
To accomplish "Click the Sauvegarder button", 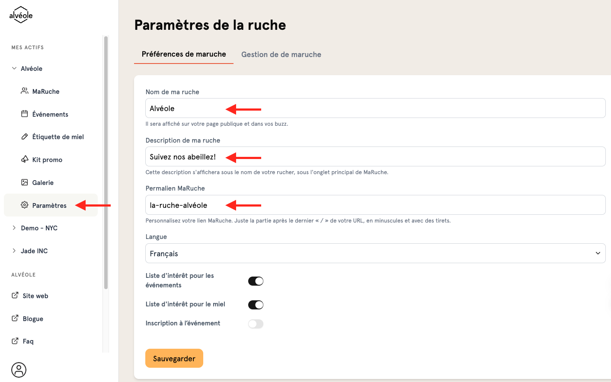I will 174,358.
